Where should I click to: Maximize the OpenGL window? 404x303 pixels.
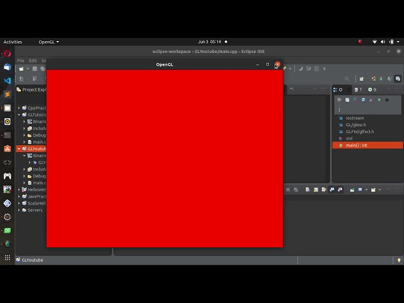tap(268, 64)
